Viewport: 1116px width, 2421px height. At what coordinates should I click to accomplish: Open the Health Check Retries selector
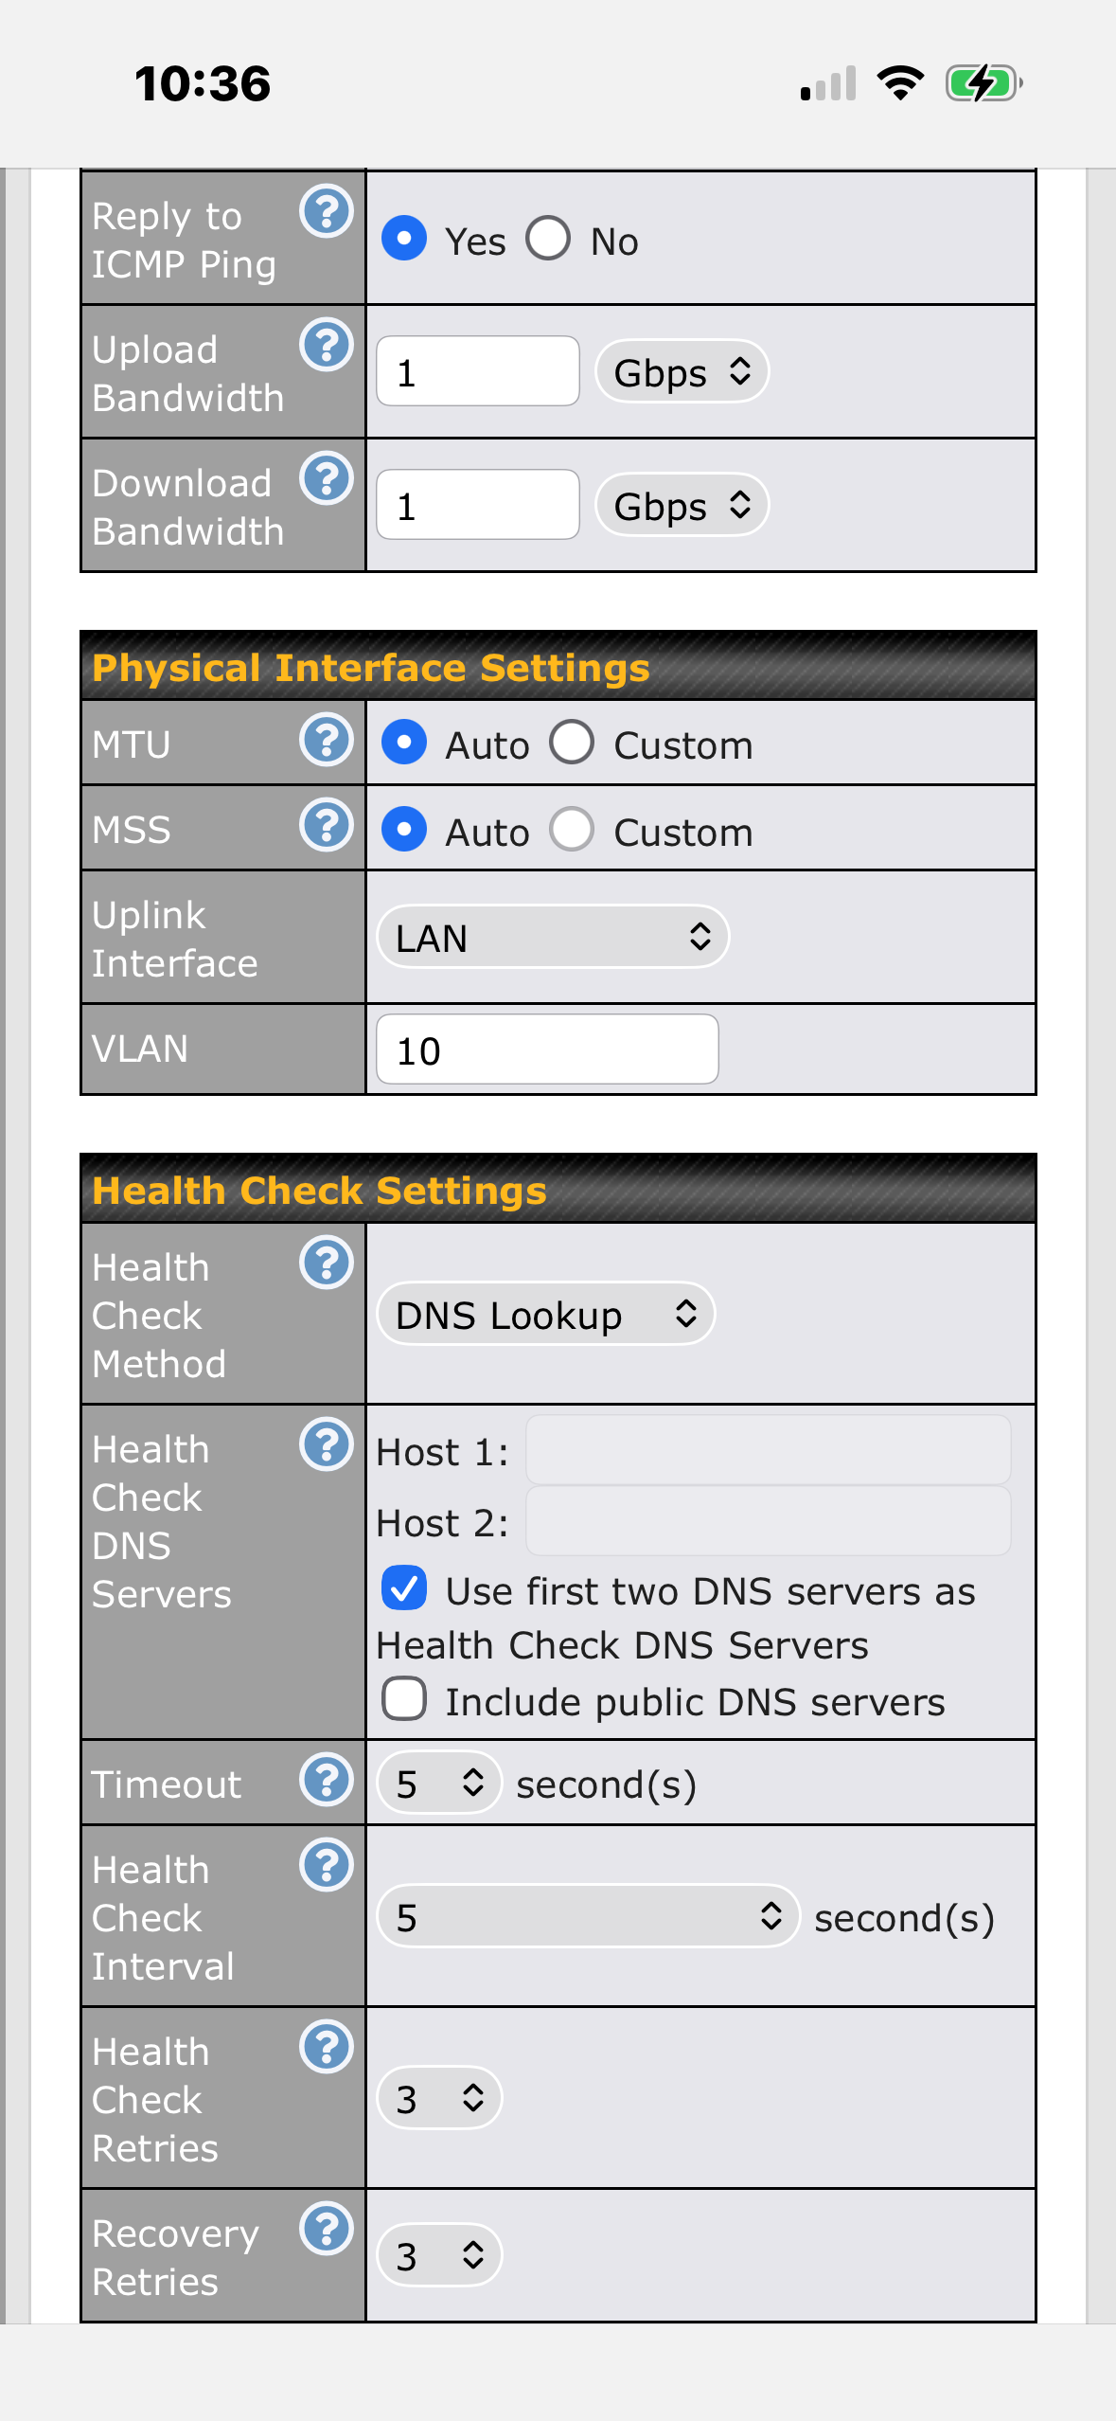[439, 2098]
